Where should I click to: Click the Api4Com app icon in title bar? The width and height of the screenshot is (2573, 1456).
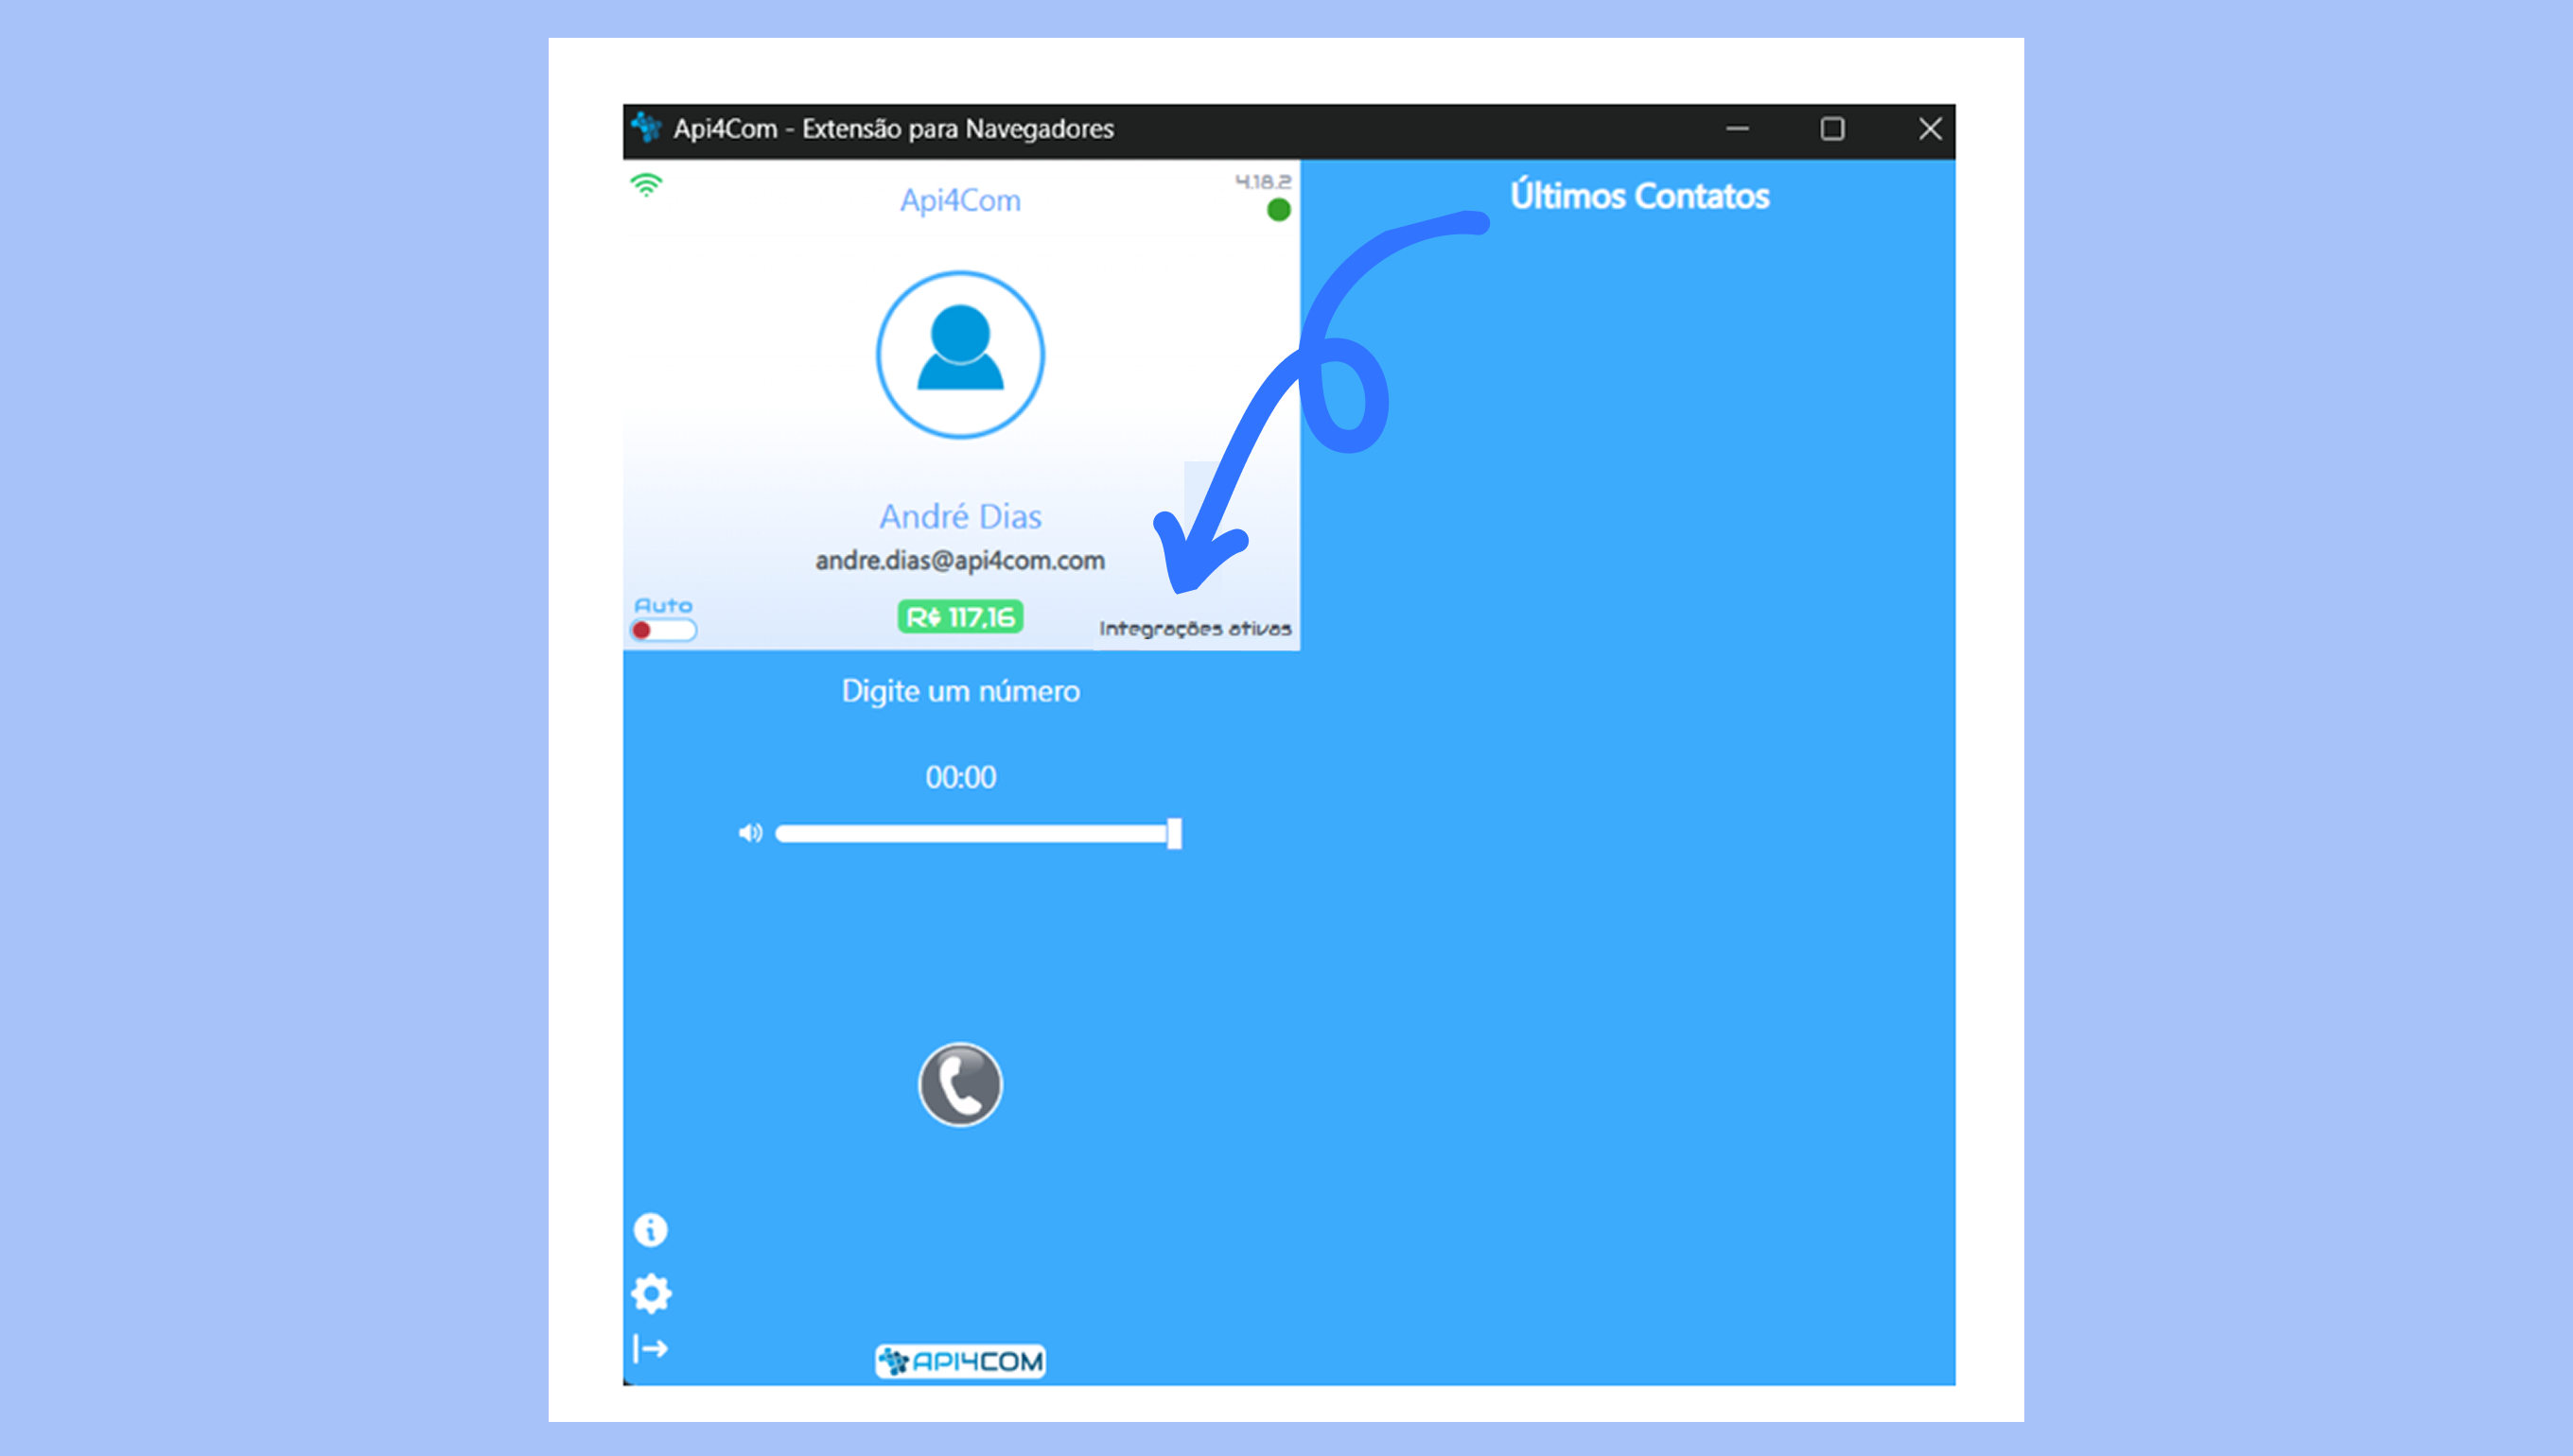pyautogui.click(x=646, y=128)
